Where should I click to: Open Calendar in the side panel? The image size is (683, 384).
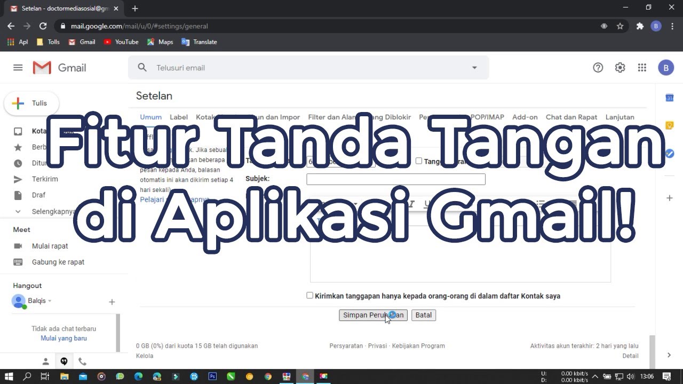click(669, 98)
